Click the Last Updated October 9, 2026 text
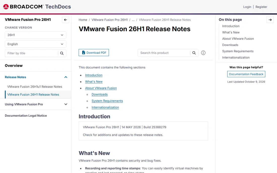The width and height of the screenshot is (277, 173). point(246,82)
